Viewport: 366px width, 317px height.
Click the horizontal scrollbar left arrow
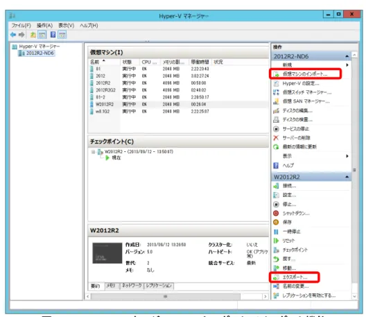[x=88, y=296]
